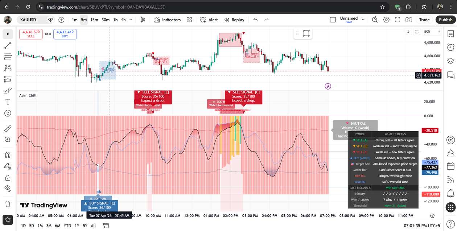Select the 1h timeframe

coord(115,20)
